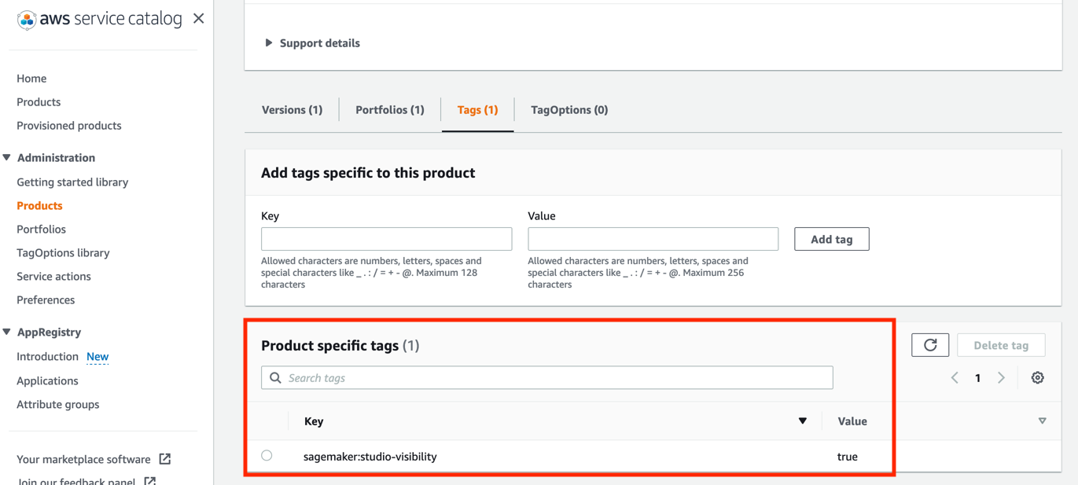Select the sagemaker:studio-visibility tag radio button
The image size is (1078, 485).
pos(267,456)
